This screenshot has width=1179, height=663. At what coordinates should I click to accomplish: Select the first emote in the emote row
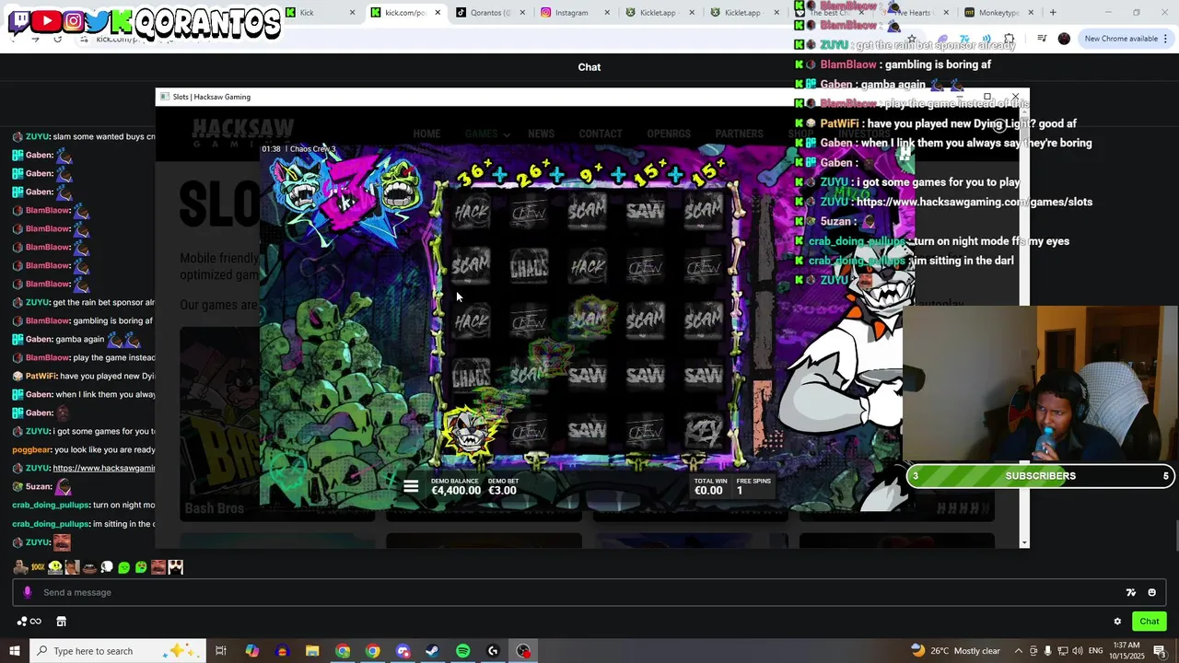pos(20,567)
